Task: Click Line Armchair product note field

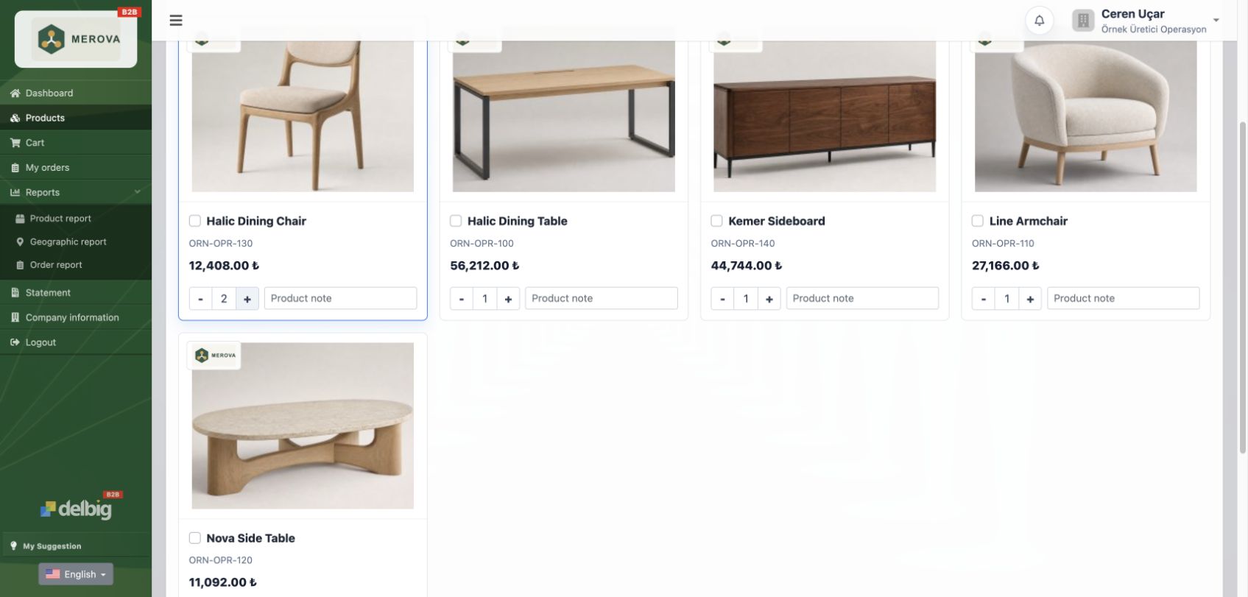Action: (x=1123, y=298)
